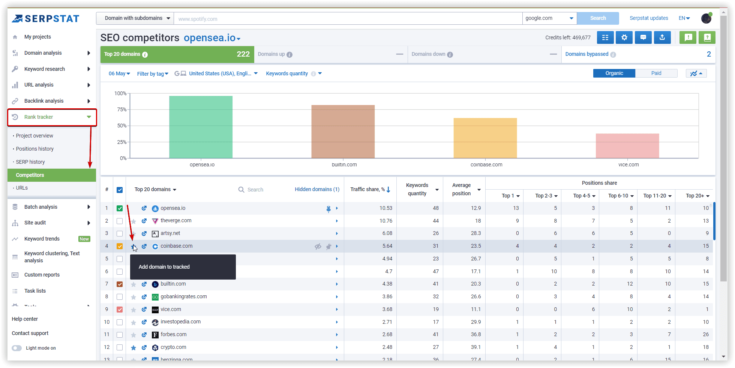Open Positions history in sidebar
This screenshot has height=368, width=735.
click(34, 149)
